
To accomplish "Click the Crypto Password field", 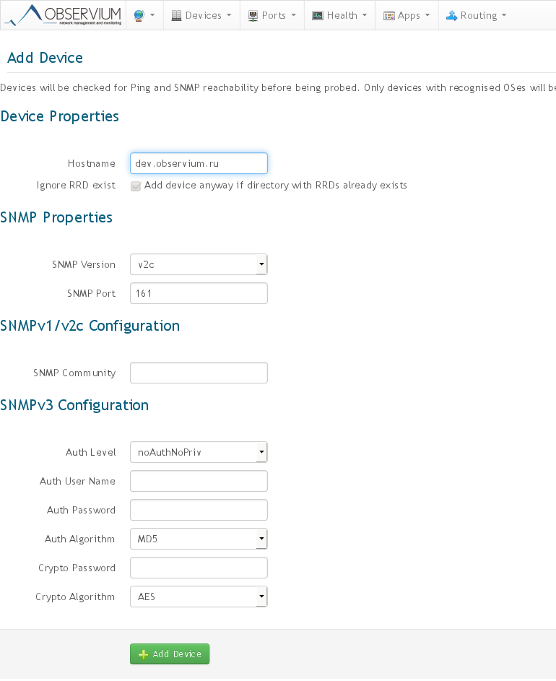I will pyautogui.click(x=199, y=568).
